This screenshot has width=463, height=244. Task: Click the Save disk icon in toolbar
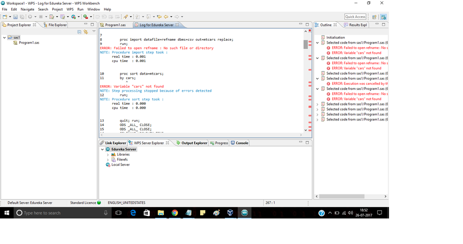15,17
